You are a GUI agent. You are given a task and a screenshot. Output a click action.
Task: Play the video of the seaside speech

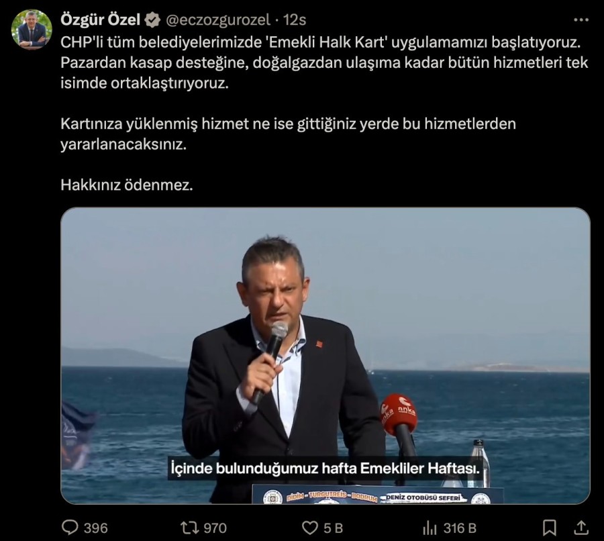pos(325,356)
